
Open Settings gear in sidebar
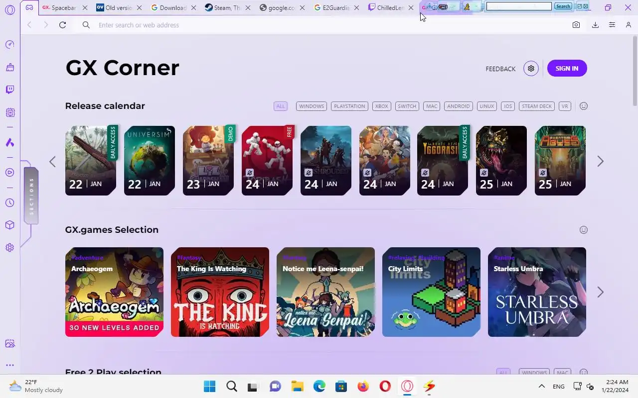coord(9,247)
